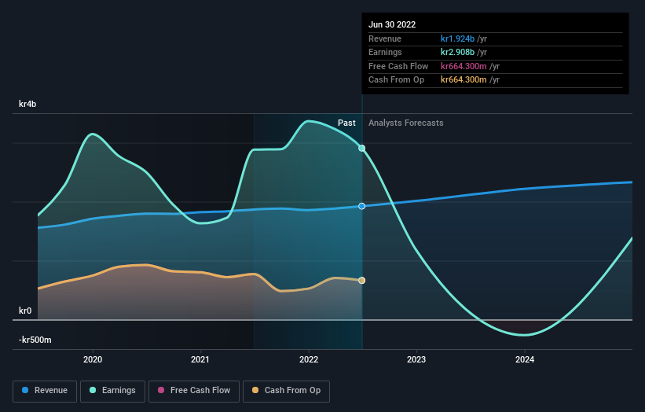Click the pink kr664.300m Free Cash Flow value
Image resolution: width=645 pixels, height=412 pixels.
pos(464,66)
